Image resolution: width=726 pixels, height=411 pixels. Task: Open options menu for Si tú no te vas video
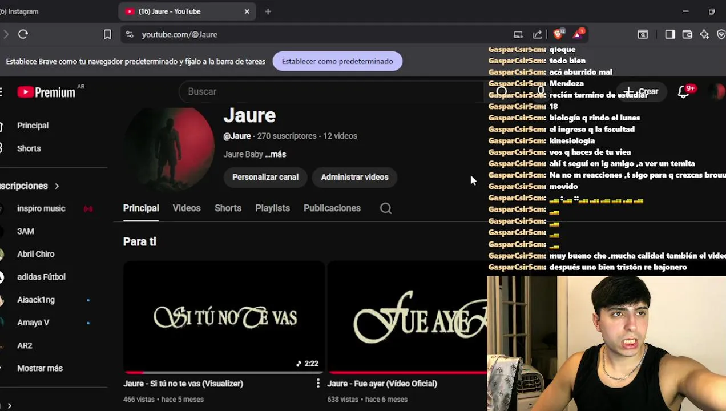click(318, 384)
